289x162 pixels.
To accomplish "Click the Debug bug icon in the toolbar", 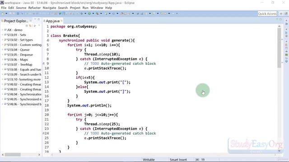I will 82,13.
